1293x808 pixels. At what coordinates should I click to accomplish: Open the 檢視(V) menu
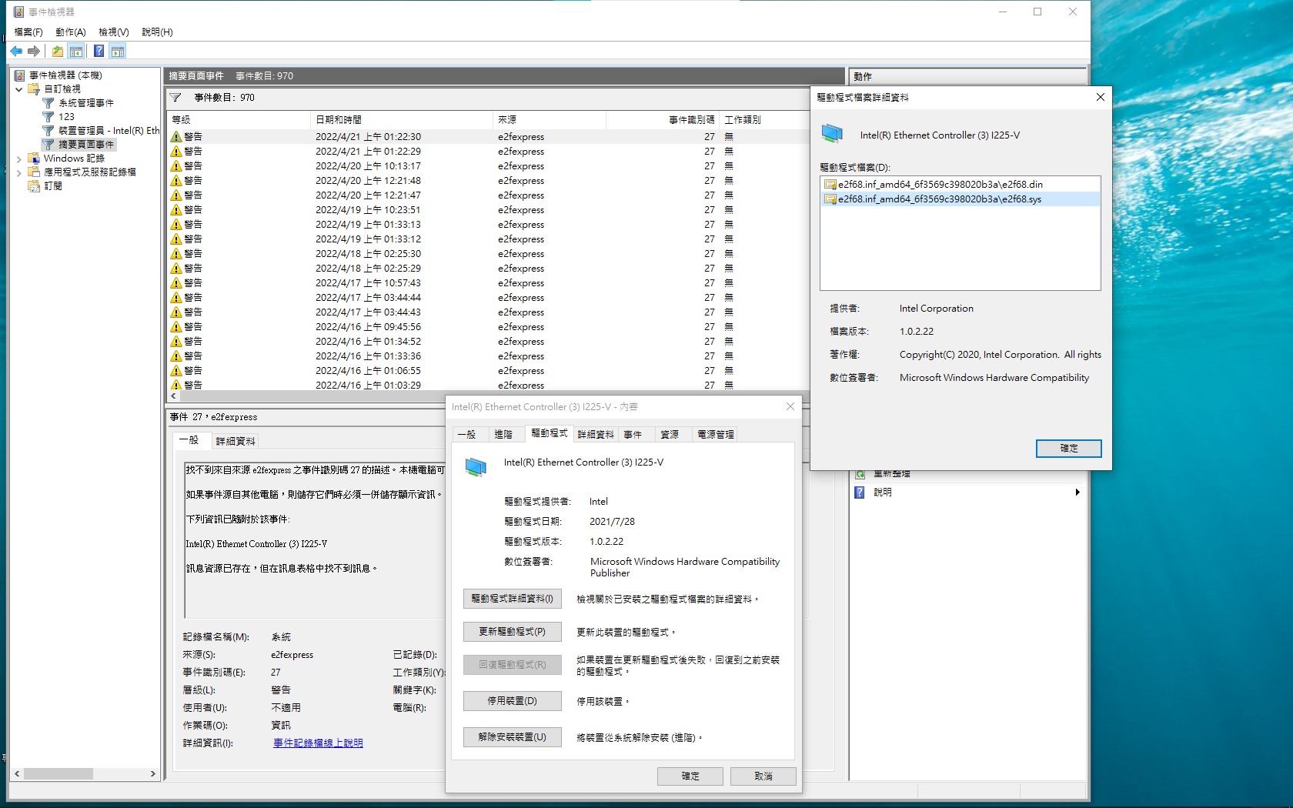tap(112, 32)
